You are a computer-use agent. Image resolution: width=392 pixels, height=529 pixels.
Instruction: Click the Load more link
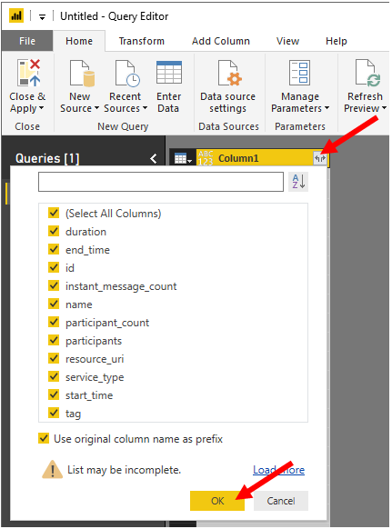click(x=279, y=470)
